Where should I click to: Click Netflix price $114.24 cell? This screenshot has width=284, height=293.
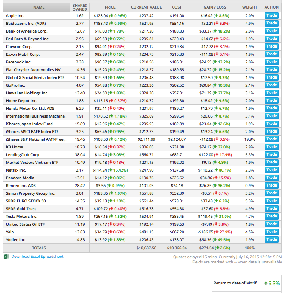(110, 170)
